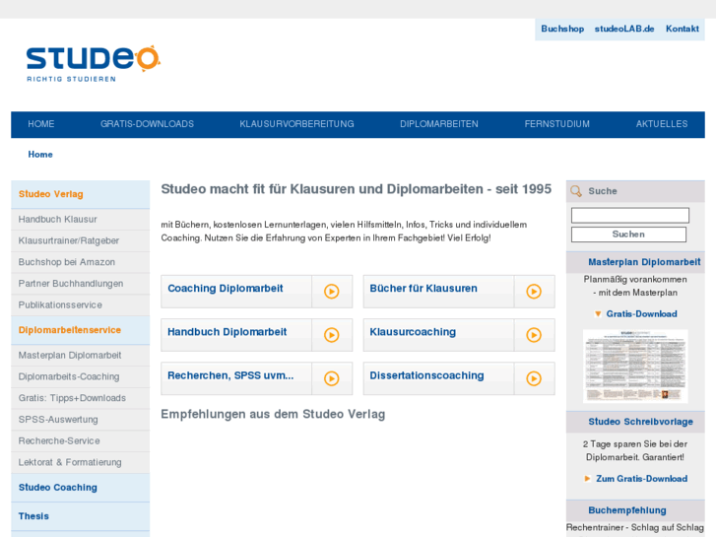716x537 pixels.
Task: Visit the studeoLAB.de link
Action: 624,29
